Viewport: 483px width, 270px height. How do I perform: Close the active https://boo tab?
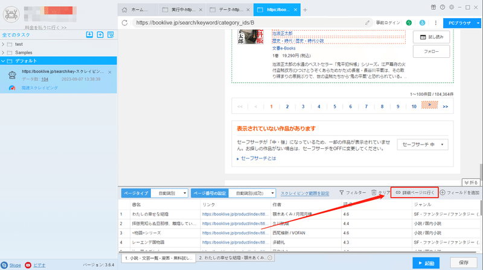295,10
